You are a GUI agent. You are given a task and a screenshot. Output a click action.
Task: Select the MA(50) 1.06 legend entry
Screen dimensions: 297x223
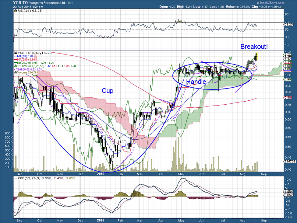point(24,56)
